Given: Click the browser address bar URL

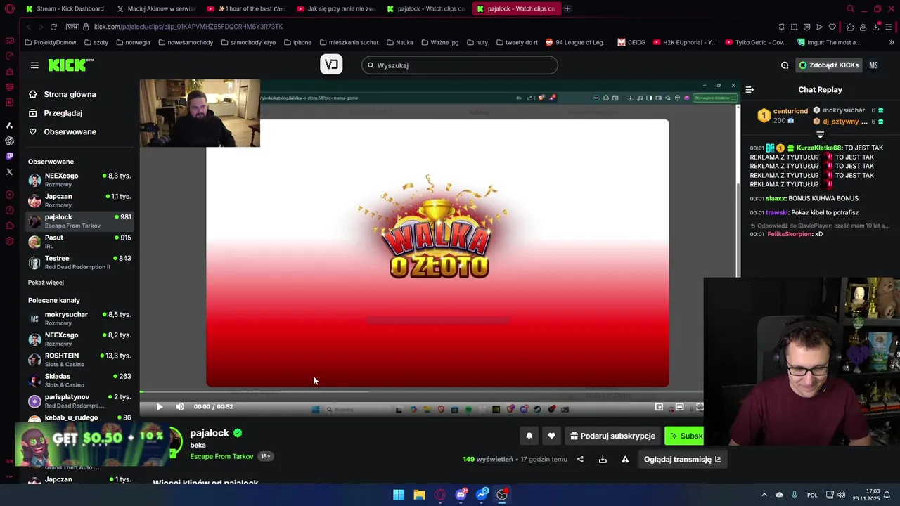Looking at the screenshot, I should (188, 27).
